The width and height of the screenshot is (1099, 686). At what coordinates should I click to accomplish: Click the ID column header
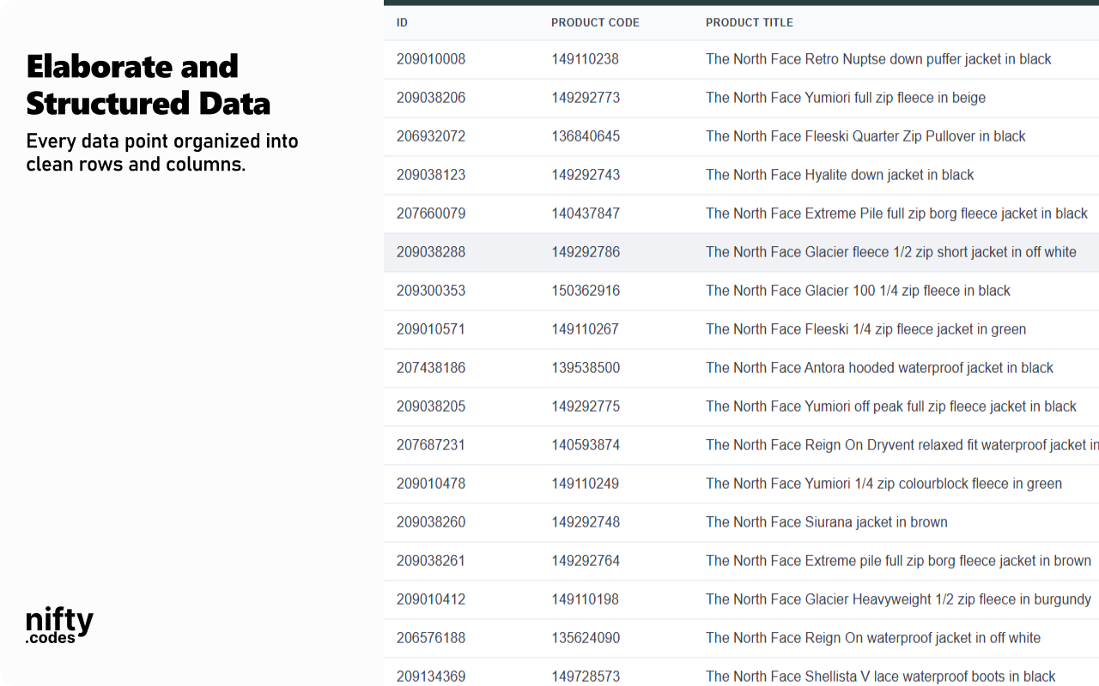(x=402, y=22)
